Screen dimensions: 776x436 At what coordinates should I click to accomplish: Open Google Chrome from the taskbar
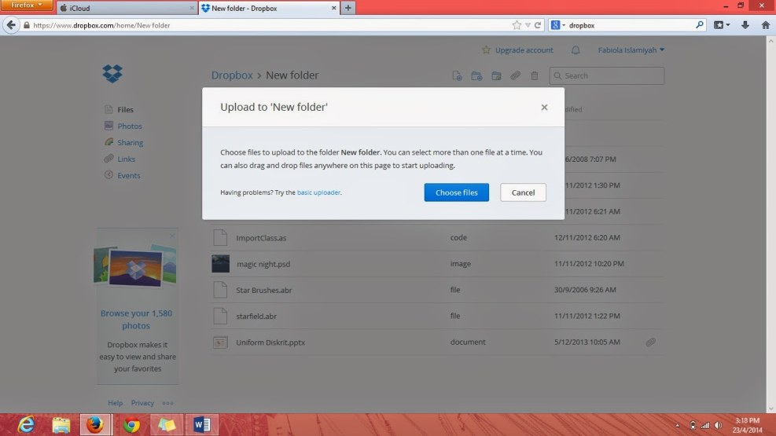(131, 425)
